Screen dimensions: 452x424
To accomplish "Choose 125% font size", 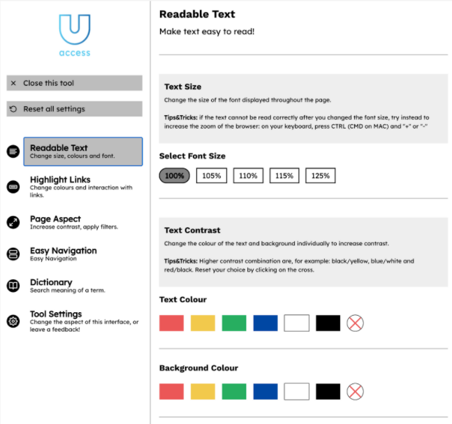I will [321, 176].
